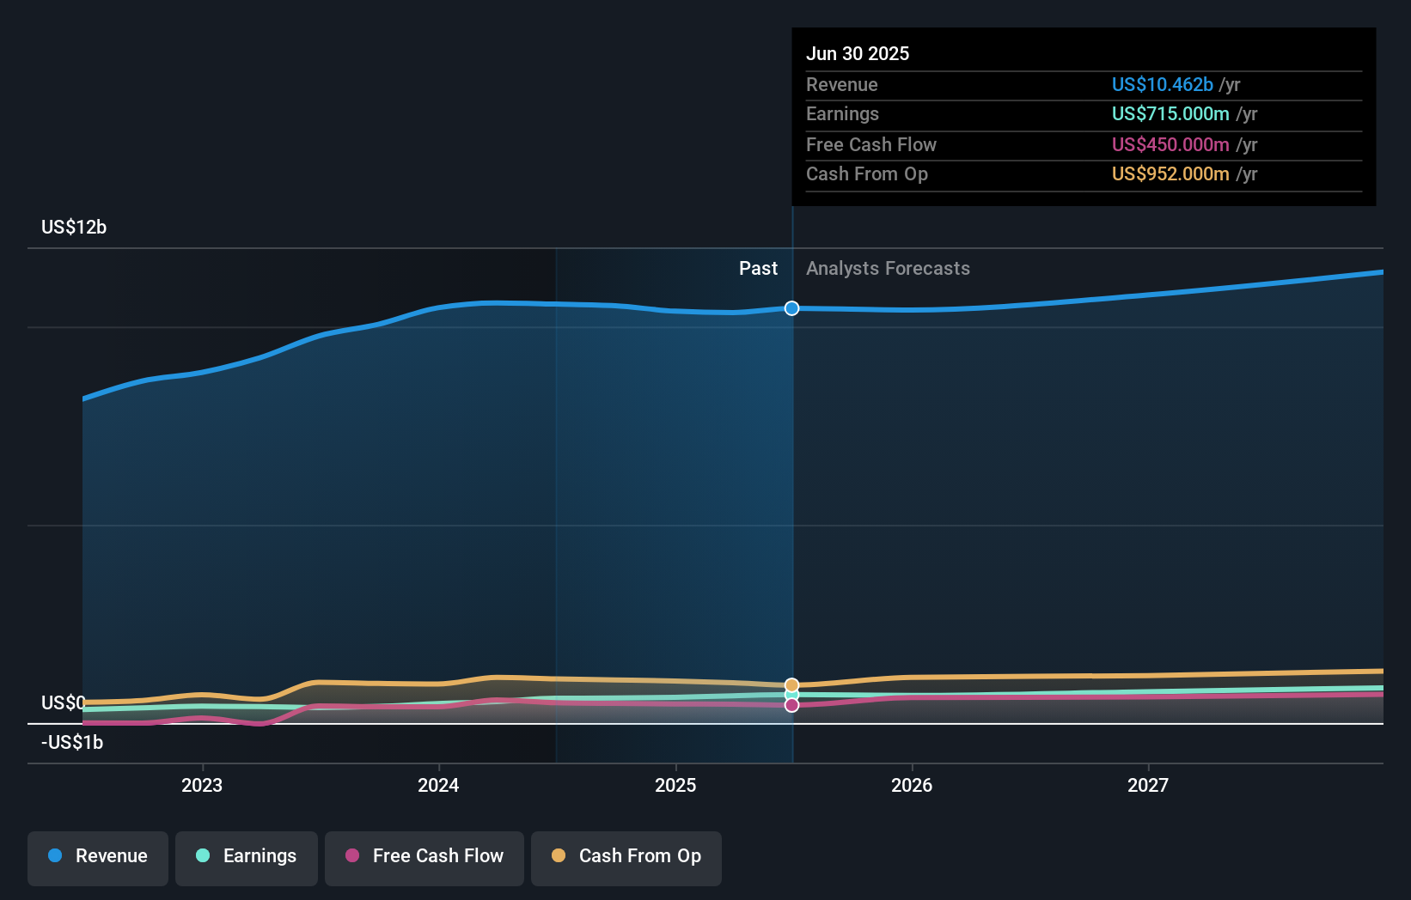Click the Jun 30 2025 tooltip date
This screenshot has width=1411, height=900.
pyautogui.click(x=858, y=53)
